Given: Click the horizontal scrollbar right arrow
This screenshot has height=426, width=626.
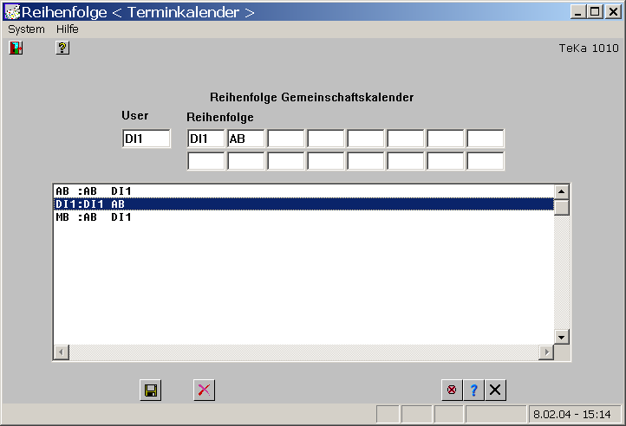Looking at the screenshot, I should (545, 352).
